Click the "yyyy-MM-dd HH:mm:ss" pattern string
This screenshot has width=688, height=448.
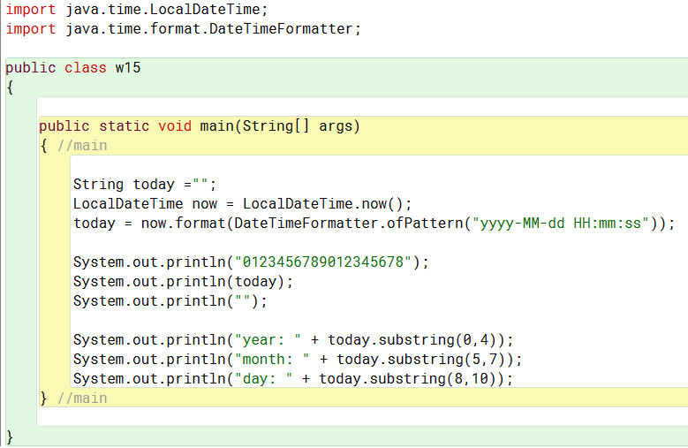[560, 224]
